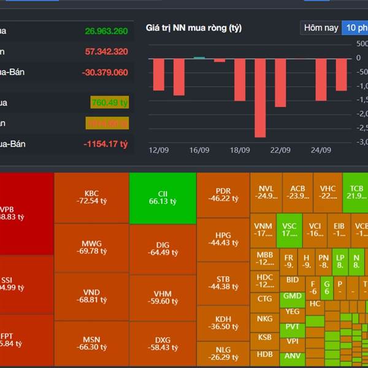Select the green TCB tile

356,193
